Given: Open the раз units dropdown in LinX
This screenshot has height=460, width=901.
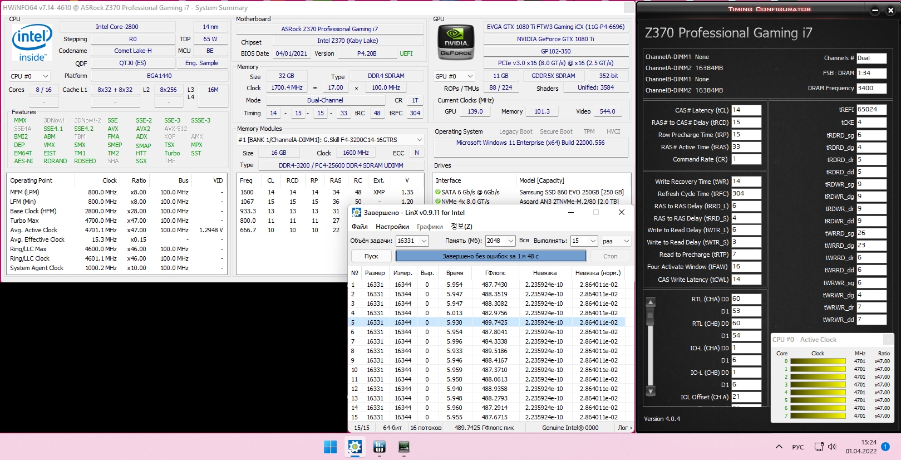Looking at the screenshot, I should [x=616, y=241].
